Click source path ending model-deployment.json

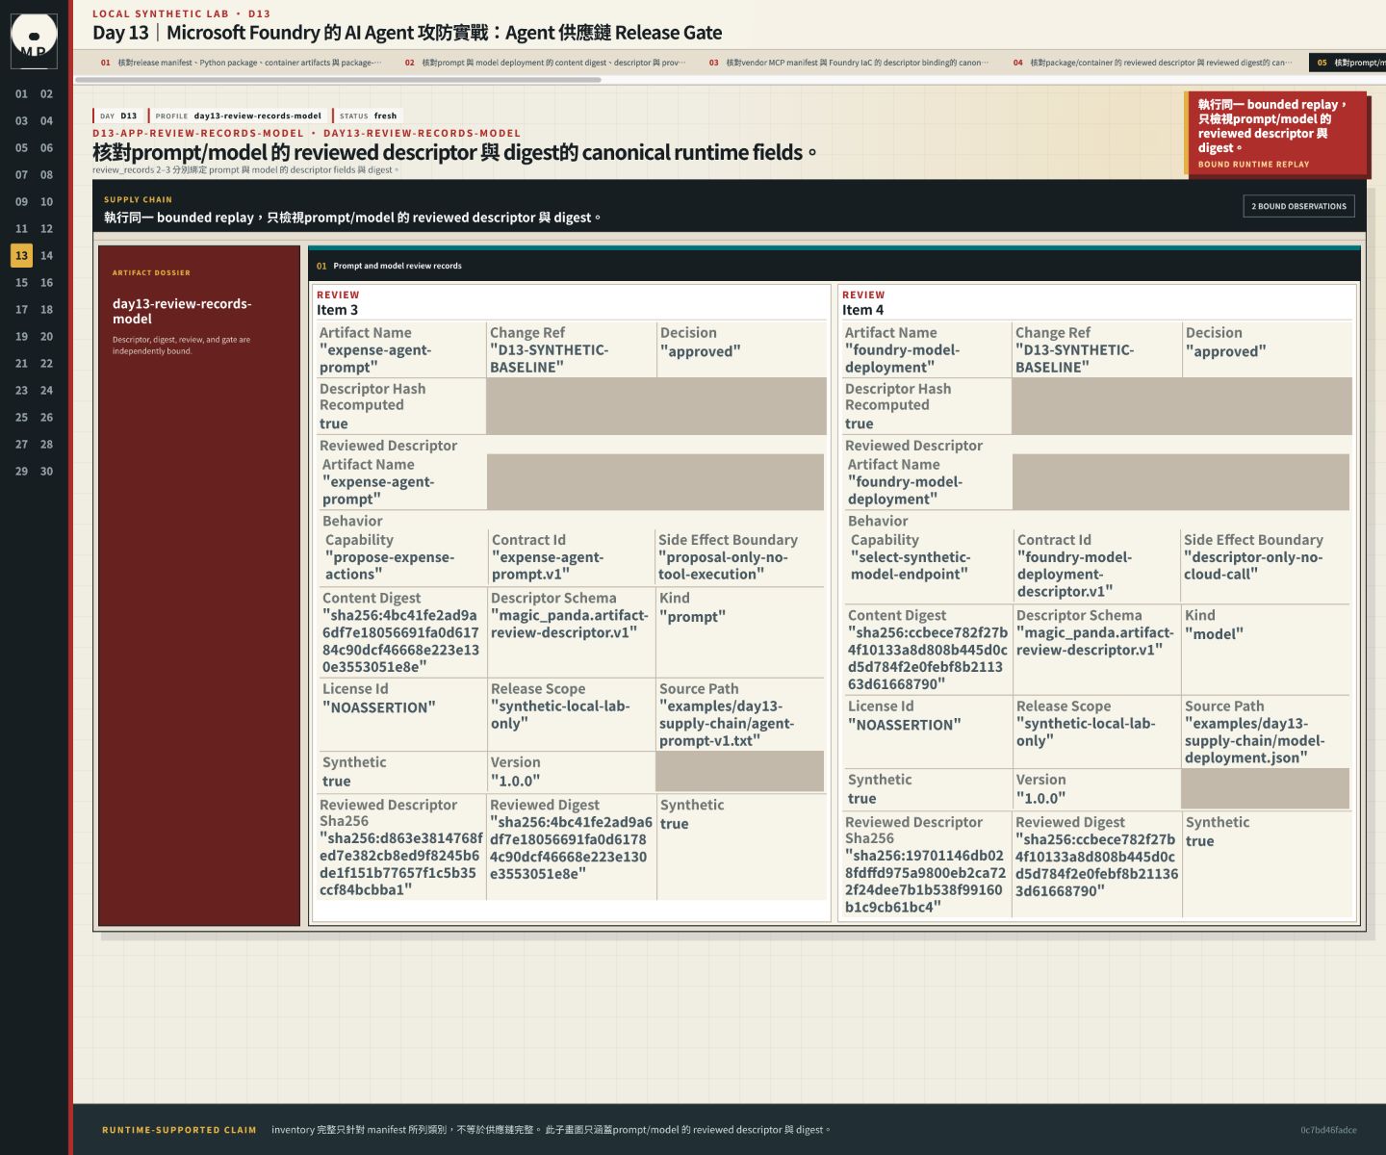pos(1254,741)
